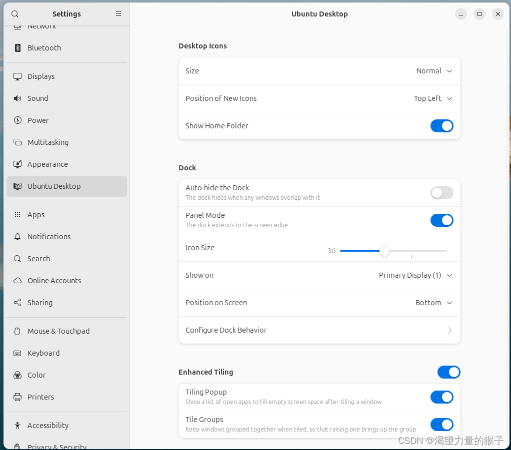The image size is (511, 450).
Task: Enable Auto-hide the Dock switch
Action: click(x=441, y=193)
